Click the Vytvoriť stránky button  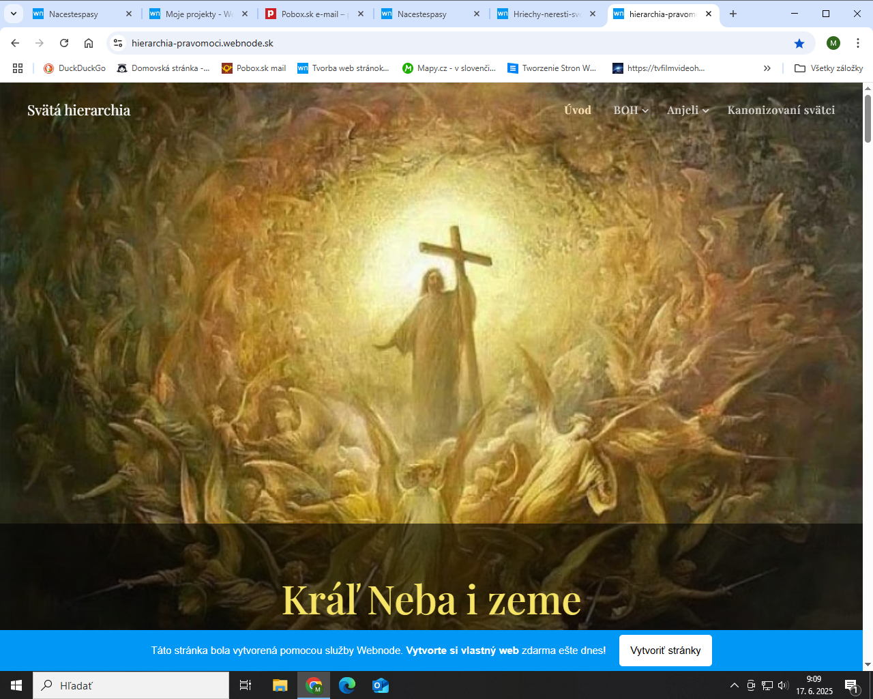(666, 651)
